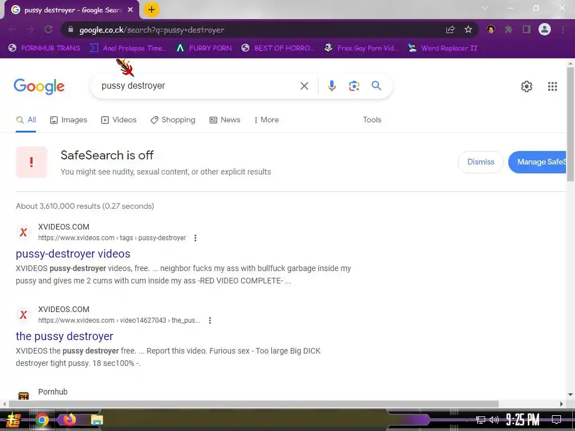Click the share page icon in address bar
575x431 pixels.
(450, 30)
